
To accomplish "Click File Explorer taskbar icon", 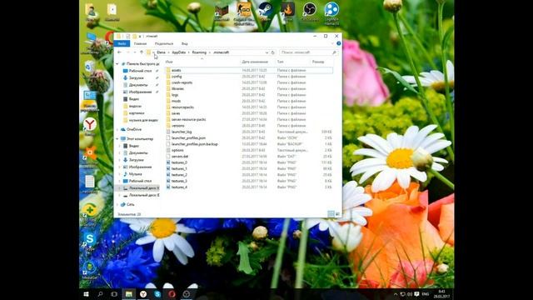I will (x=129, y=294).
